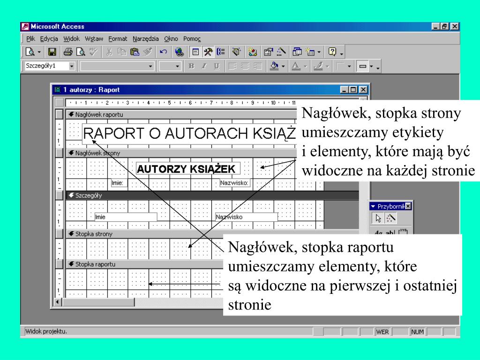Click the View (report view) toolbar icon

(30, 52)
